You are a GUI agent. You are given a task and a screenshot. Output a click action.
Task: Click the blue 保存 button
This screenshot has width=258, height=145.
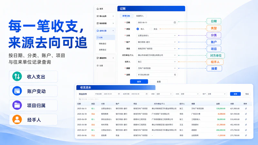point(139,82)
